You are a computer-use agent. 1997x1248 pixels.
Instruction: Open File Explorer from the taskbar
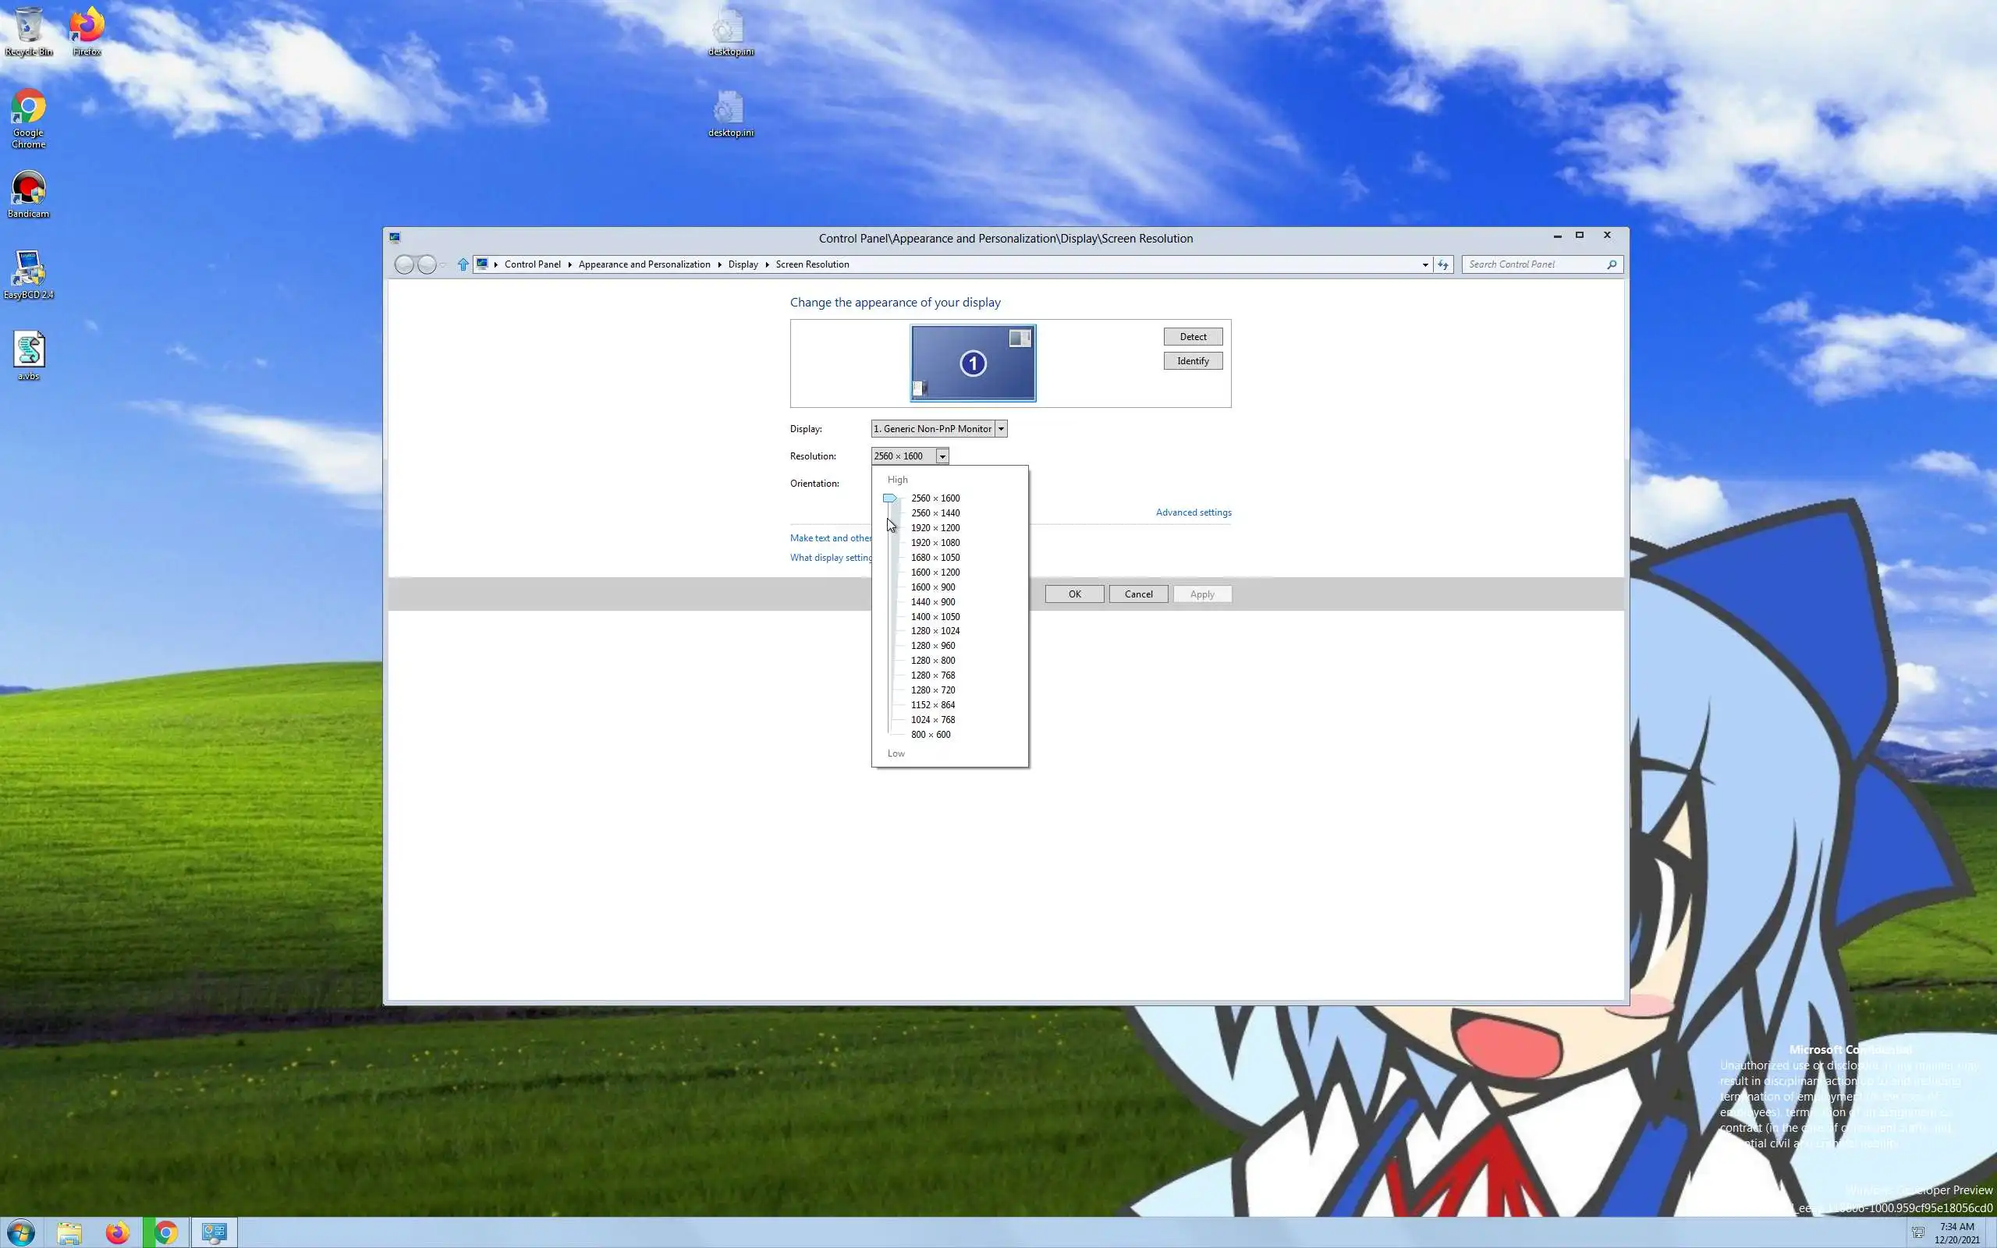[69, 1232]
